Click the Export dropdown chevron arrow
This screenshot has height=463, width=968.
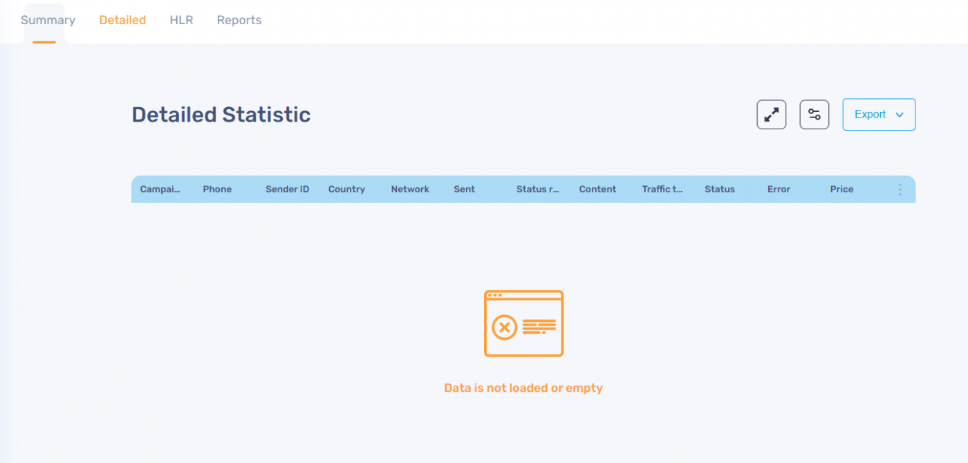900,115
